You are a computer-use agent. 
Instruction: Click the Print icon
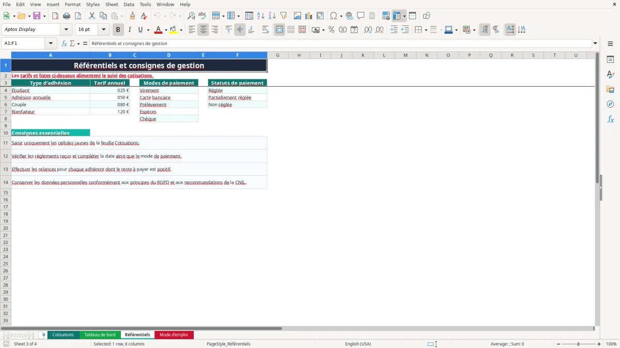click(x=67, y=16)
